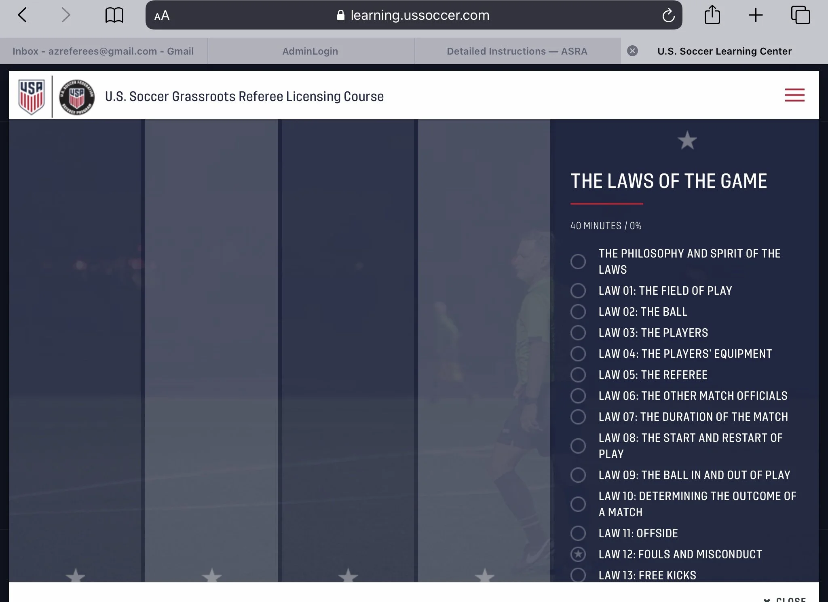Select the circle for Law 09 Ball In and Out
This screenshot has width=828, height=602.
578,475
